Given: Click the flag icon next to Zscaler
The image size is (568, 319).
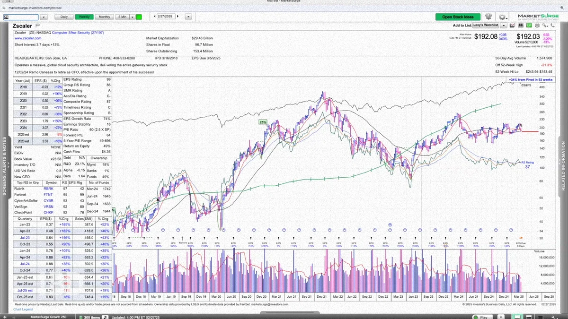Looking at the screenshot, I should pos(37,26).
